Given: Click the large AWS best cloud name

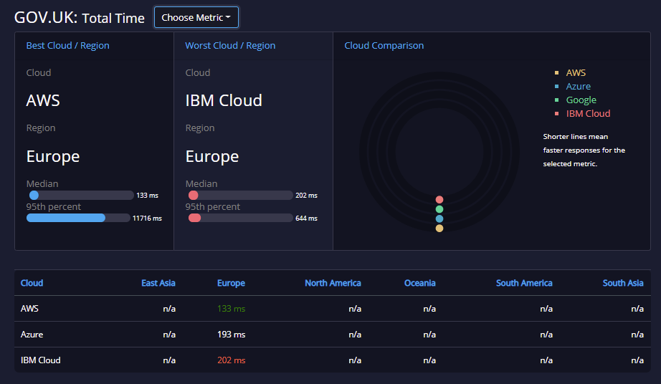Looking at the screenshot, I should point(43,100).
